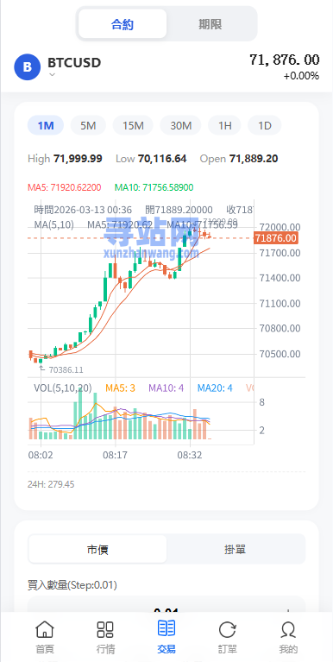Click the 70500.00 price axis label
This screenshot has width=333, height=662.
tap(280, 354)
